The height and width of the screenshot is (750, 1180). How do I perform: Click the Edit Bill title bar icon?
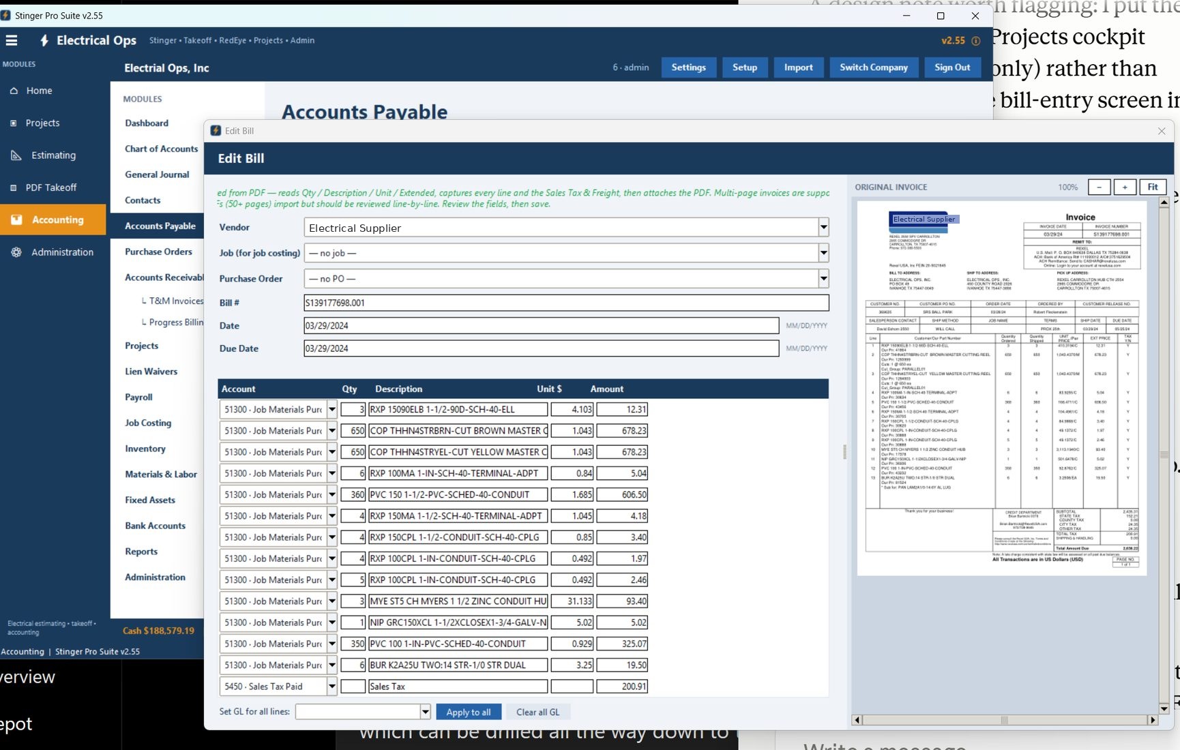coord(216,131)
